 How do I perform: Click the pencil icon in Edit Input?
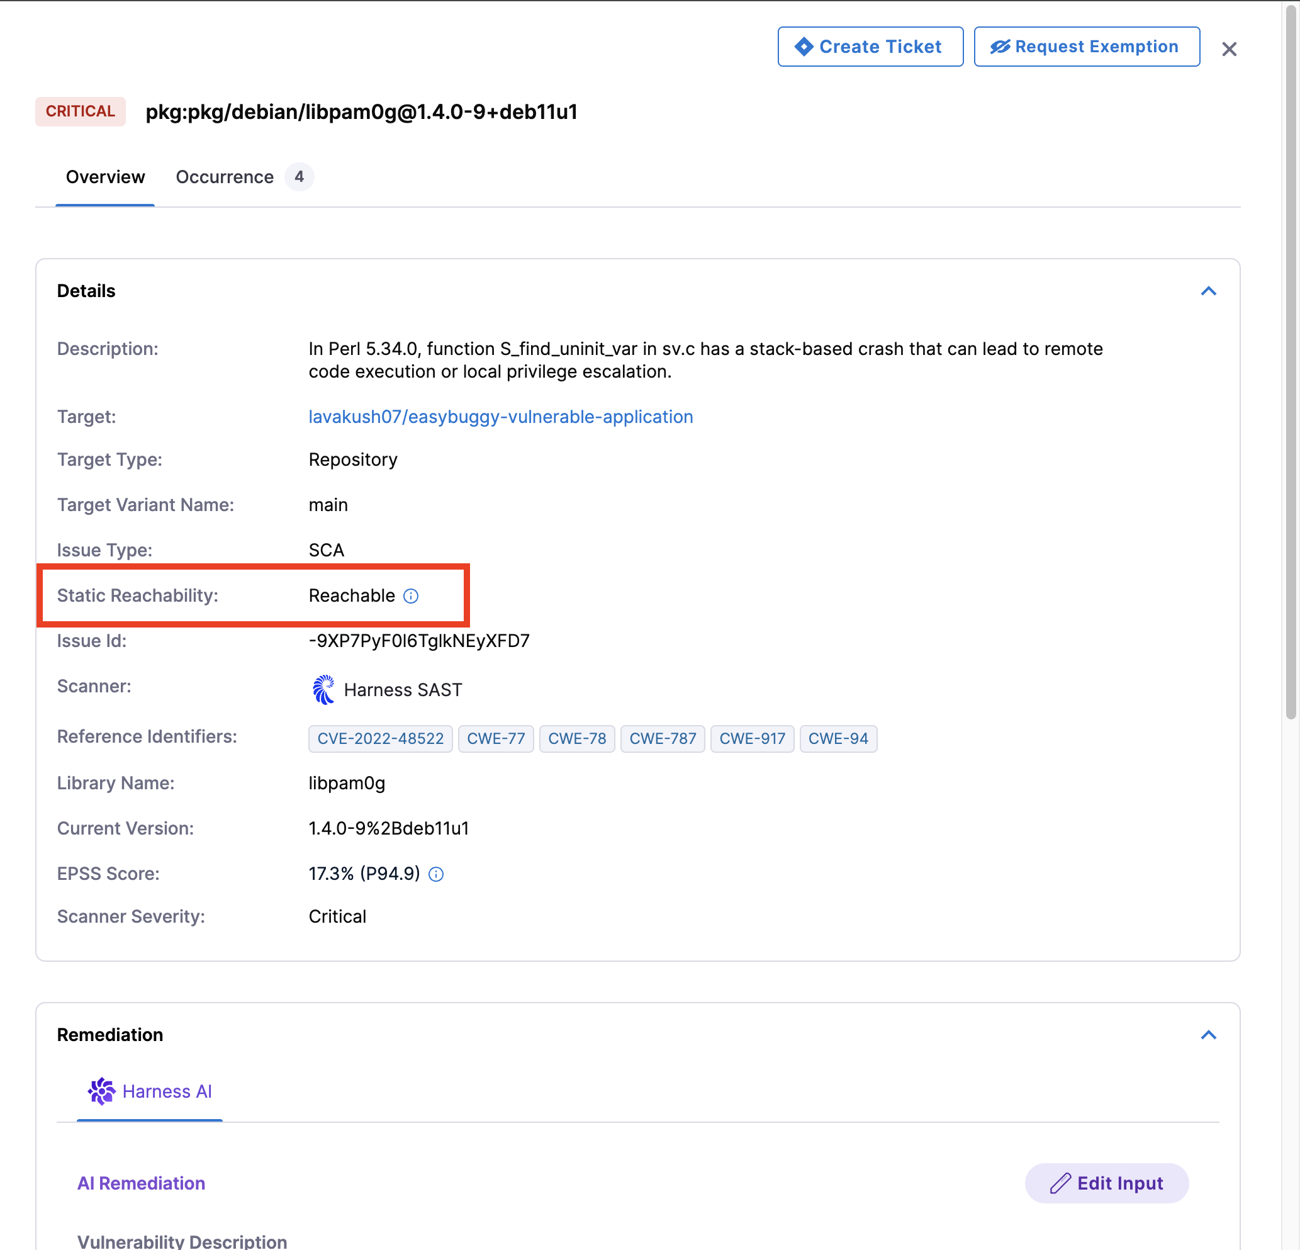click(1060, 1183)
